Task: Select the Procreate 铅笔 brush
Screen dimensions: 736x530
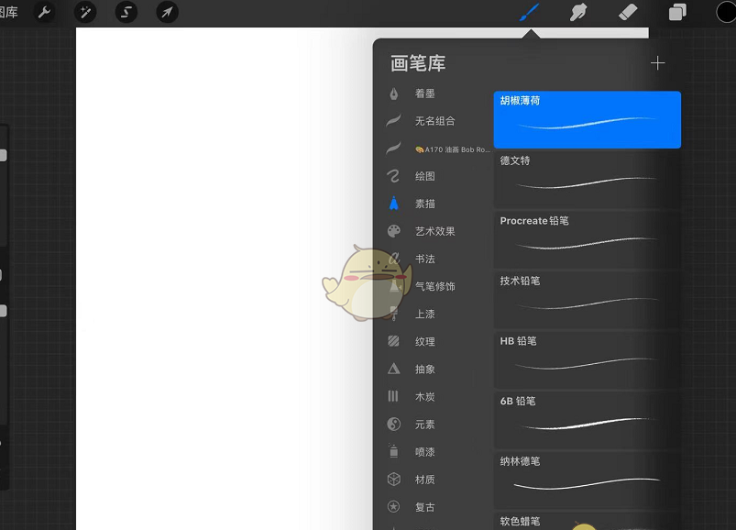Action: click(588, 240)
